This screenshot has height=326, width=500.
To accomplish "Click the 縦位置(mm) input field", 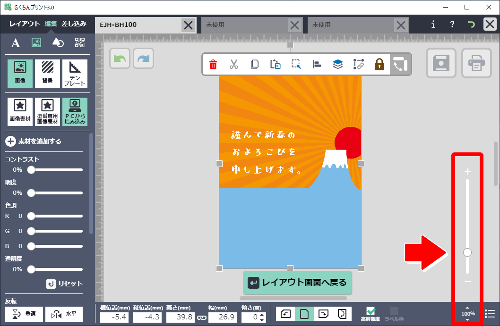I will 147,317.
